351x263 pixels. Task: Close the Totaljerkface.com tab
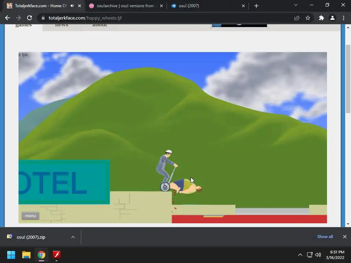(80, 6)
